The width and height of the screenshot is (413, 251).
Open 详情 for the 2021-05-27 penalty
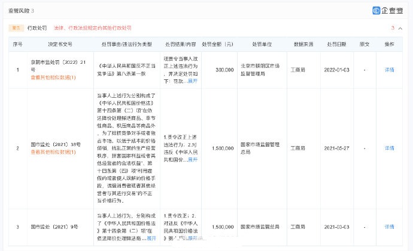(389, 148)
